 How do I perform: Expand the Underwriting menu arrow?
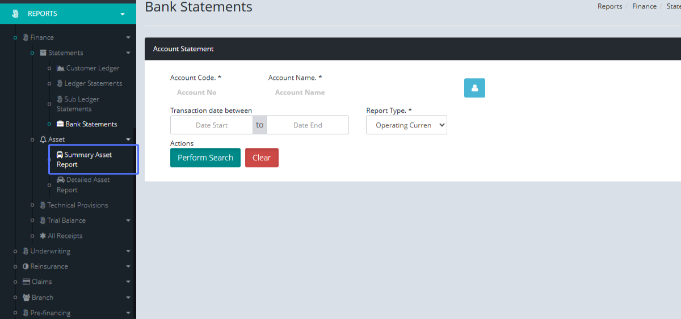(x=128, y=252)
